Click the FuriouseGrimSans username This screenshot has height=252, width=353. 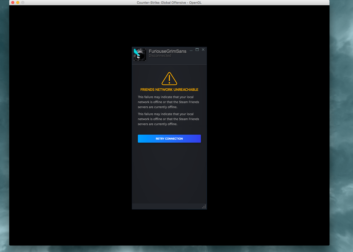[x=168, y=51]
